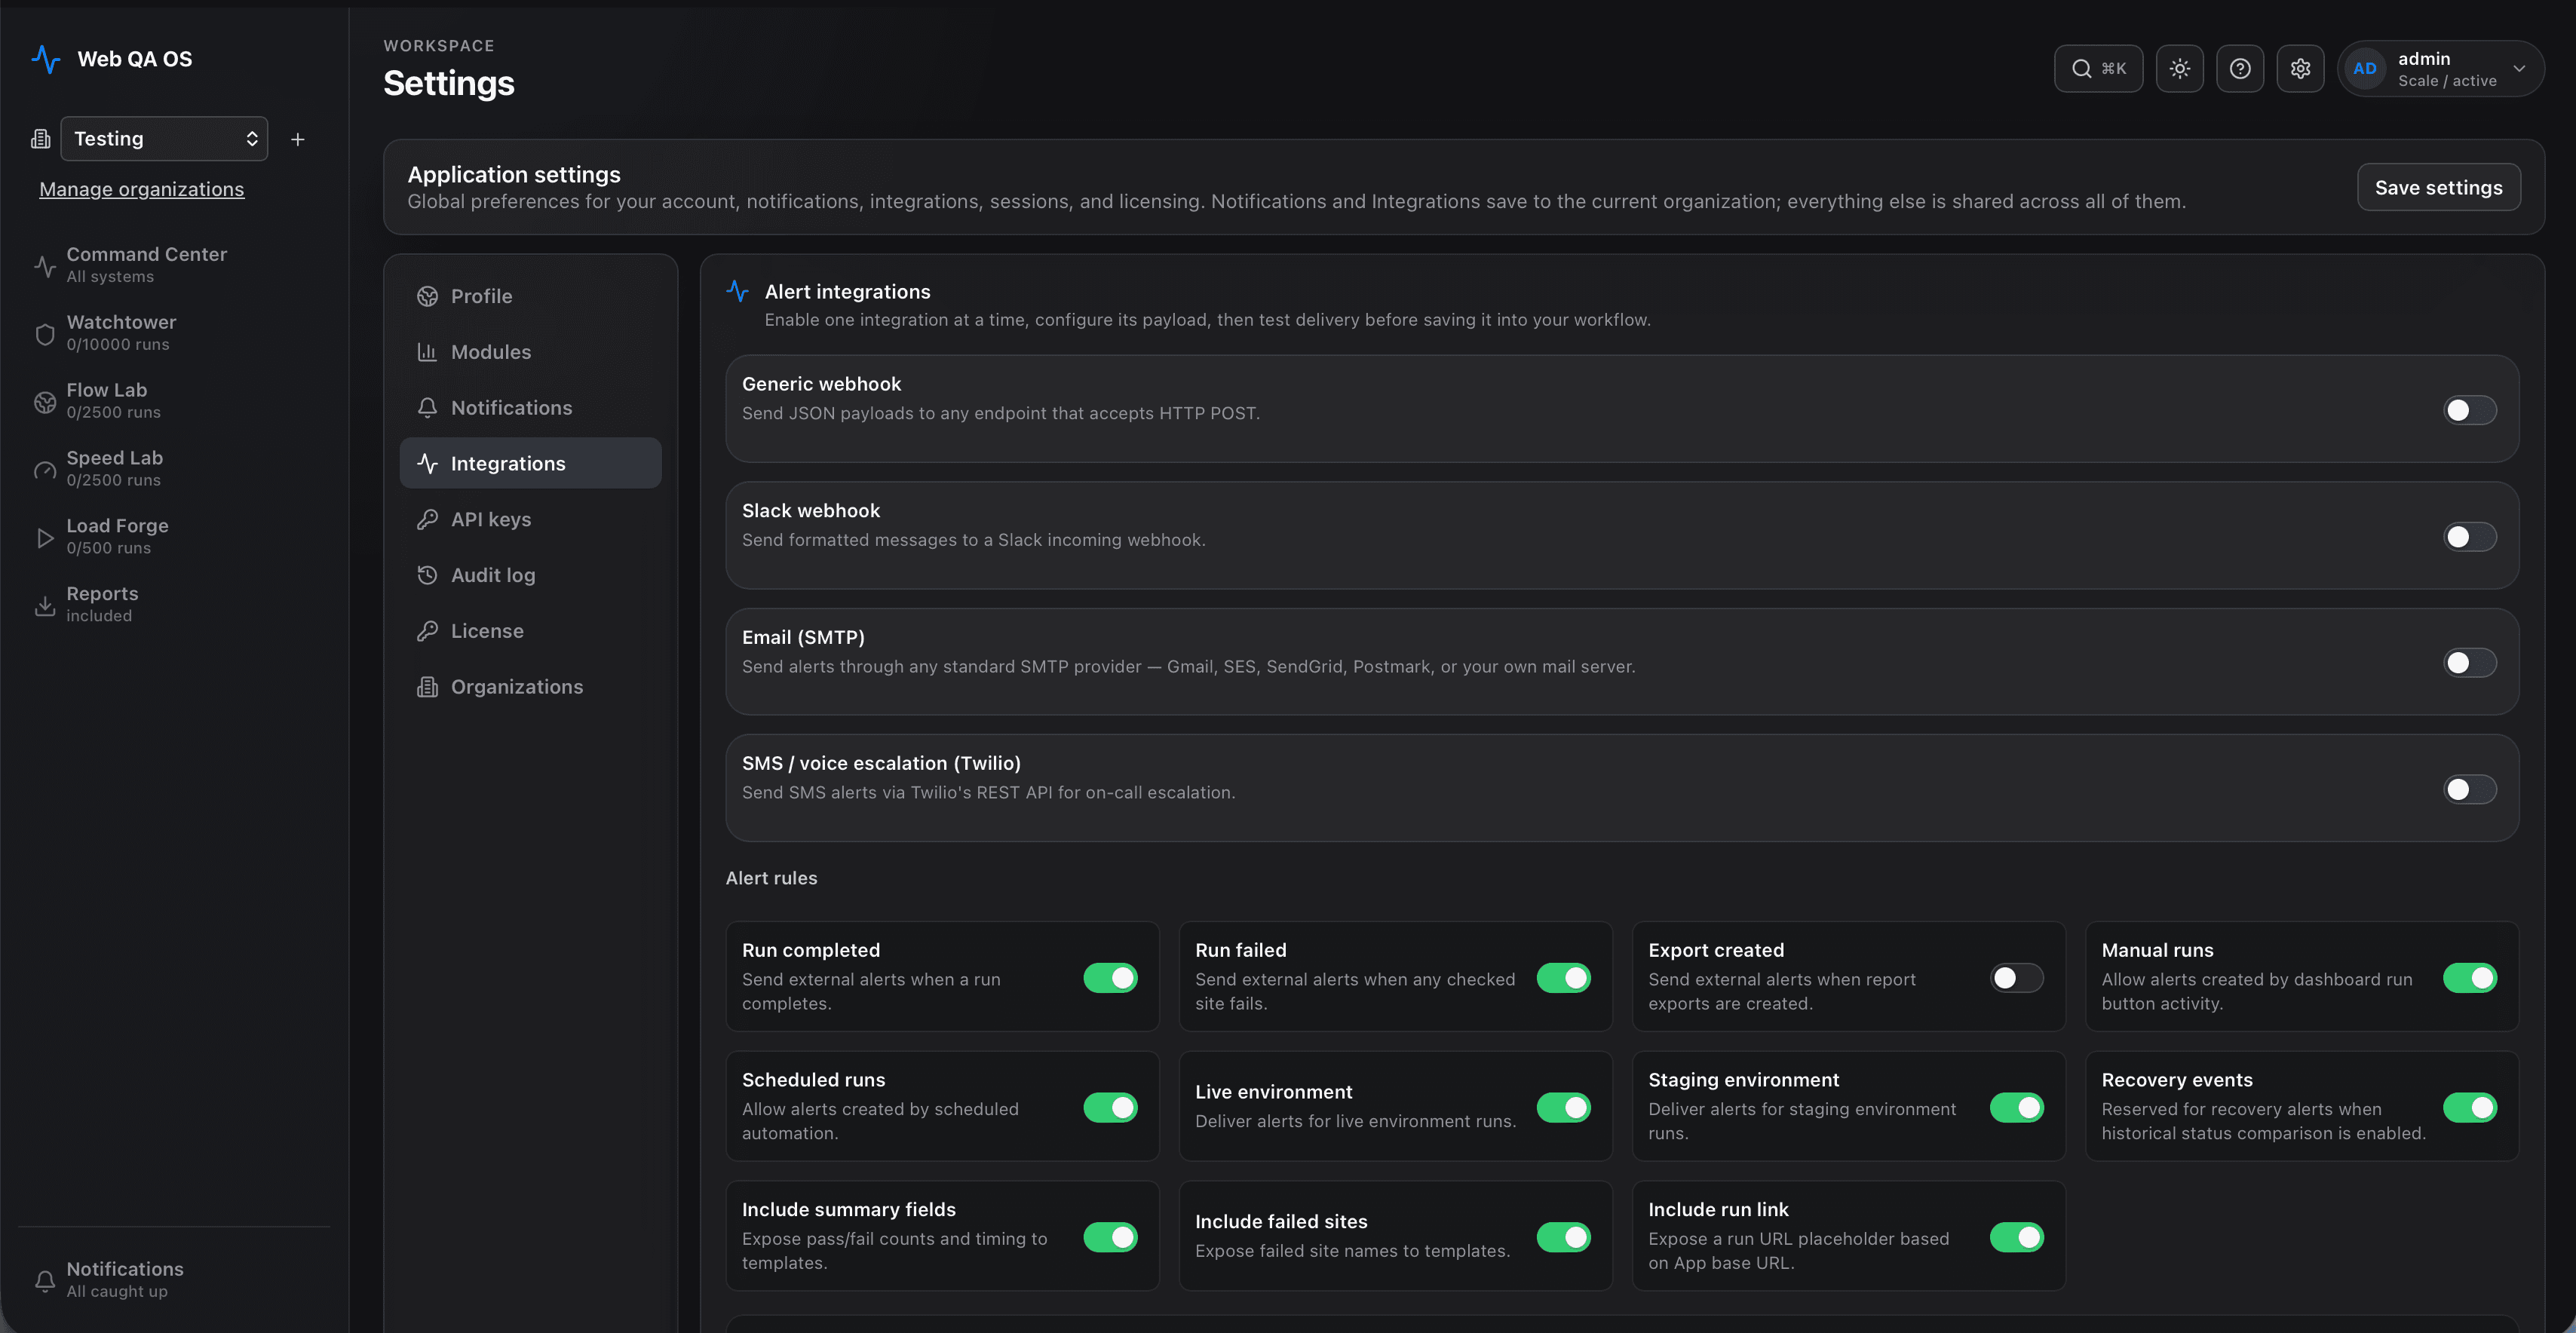Enable the Generic webhook integration
Image resolution: width=2576 pixels, height=1333 pixels.
[2470, 410]
